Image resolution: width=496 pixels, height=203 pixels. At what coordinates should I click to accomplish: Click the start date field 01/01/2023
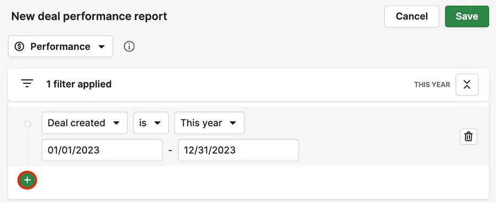[x=102, y=150]
